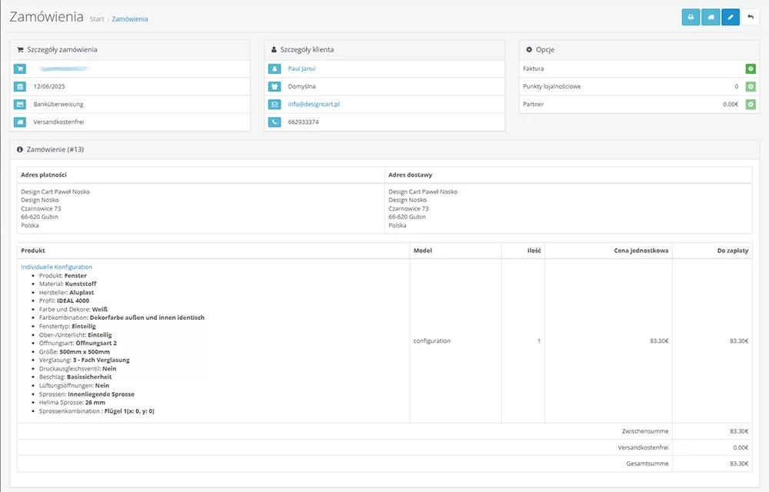
Task: Open the Individuelle Konfiguration product link
Action: click(56, 267)
